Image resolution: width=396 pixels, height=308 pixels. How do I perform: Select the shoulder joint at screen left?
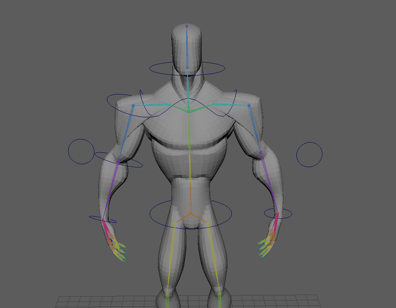click(133, 105)
